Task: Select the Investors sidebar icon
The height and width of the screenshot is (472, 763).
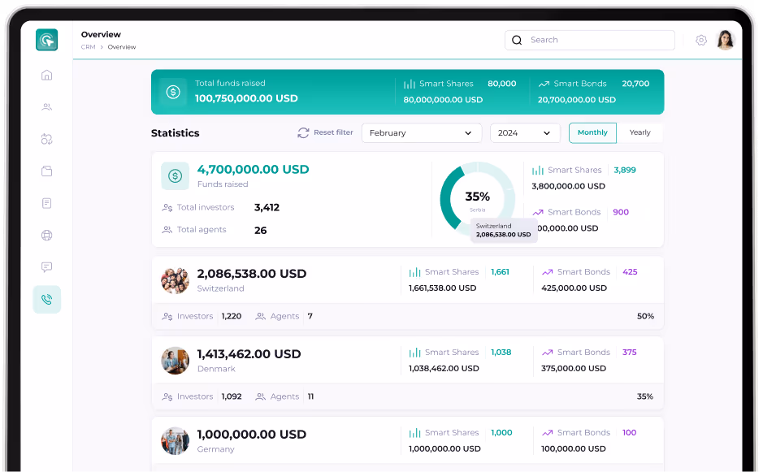Action: 46,106
